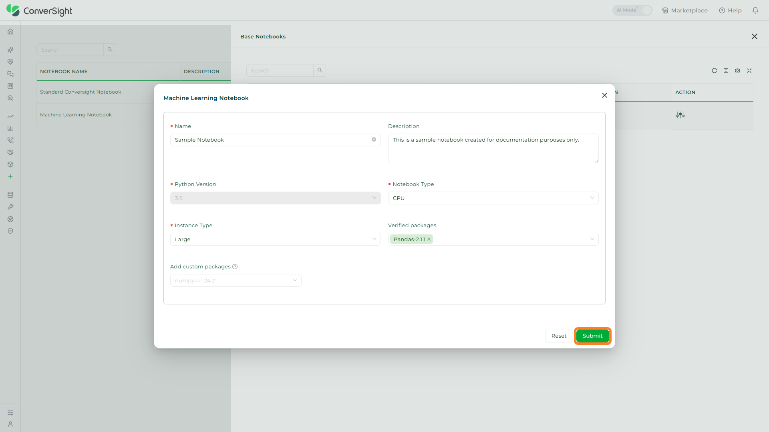769x432 pixels.
Task: Click the column height icon in Base Notebooks
Action: click(726, 71)
